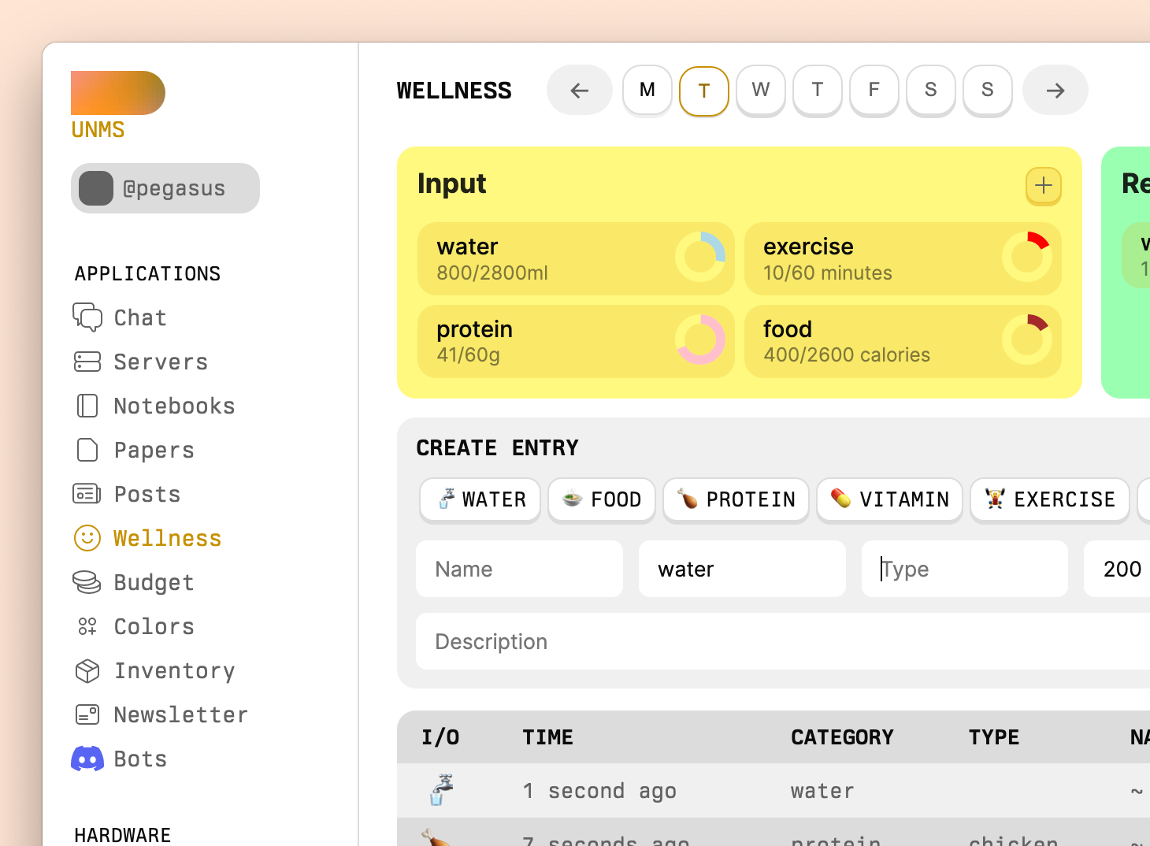Click the @pegasus profile badge
The image size is (1150, 846).
click(165, 188)
